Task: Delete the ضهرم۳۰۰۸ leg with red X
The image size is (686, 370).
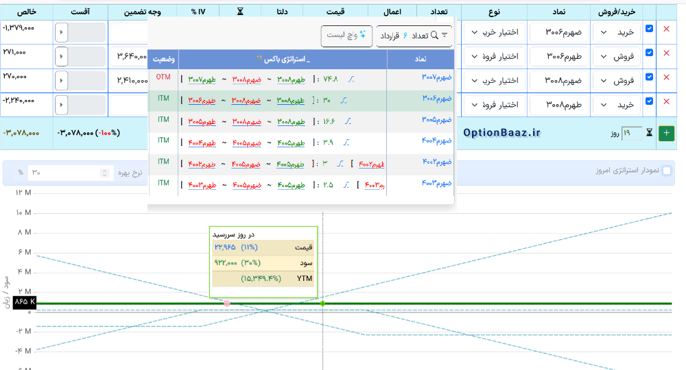Action: (x=666, y=77)
